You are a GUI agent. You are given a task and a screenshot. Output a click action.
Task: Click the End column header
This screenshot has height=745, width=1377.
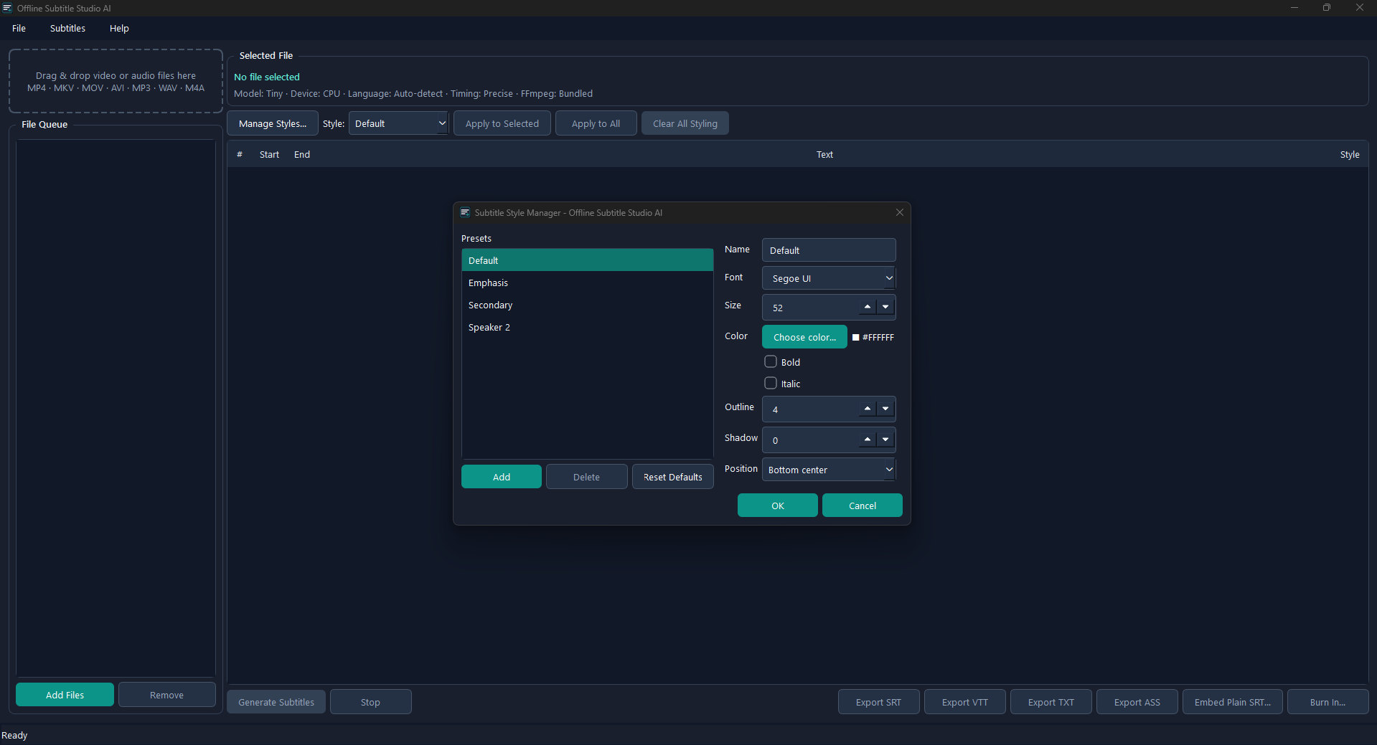[302, 154]
